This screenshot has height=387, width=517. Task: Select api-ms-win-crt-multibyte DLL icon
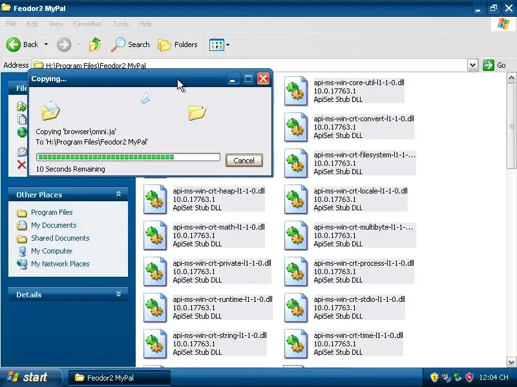pyautogui.click(x=296, y=236)
